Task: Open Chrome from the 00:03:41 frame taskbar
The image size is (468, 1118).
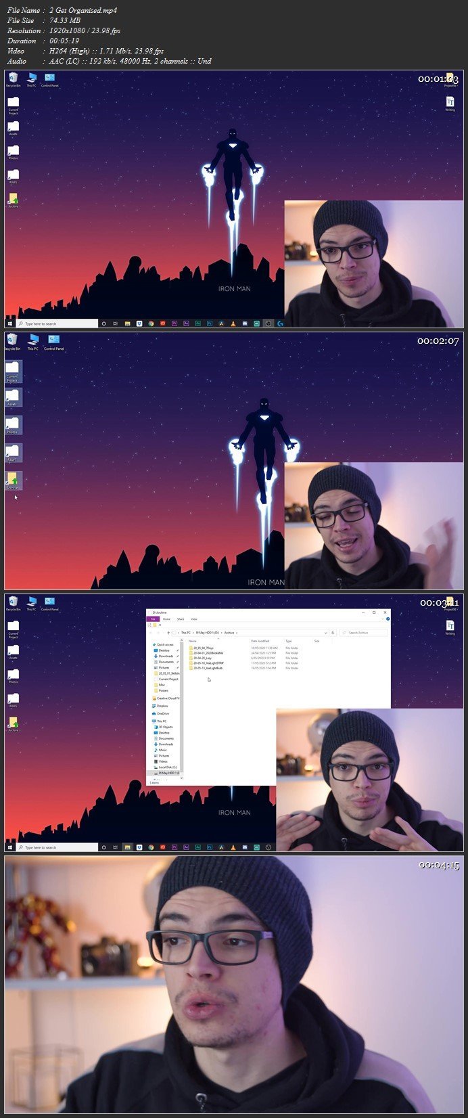Action: (151, 847)
